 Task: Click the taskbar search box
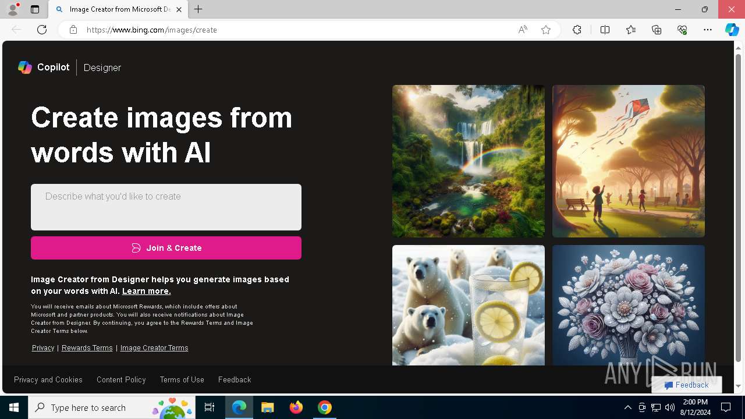(x=112, y=407)
